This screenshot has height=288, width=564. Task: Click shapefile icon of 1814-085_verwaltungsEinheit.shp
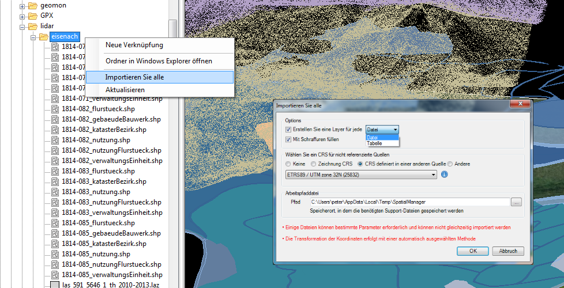point(55,275)
